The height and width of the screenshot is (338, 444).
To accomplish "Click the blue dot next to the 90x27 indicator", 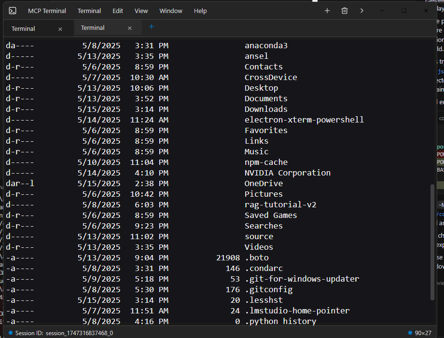I will (410, 332).
